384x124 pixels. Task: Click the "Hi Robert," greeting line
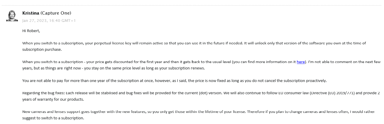point(31,31)
